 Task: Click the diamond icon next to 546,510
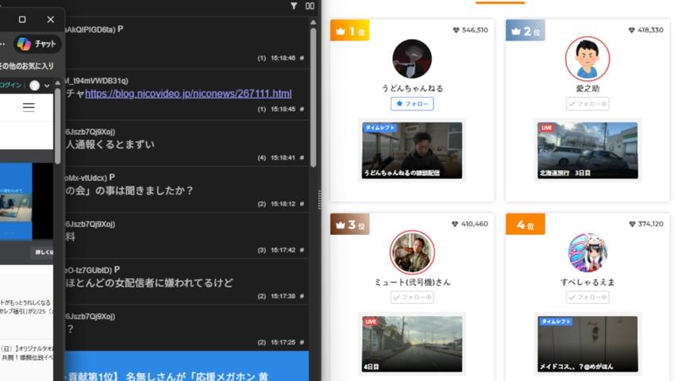coord(456,30)
